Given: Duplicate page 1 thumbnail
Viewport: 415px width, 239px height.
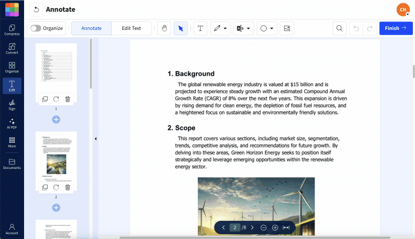Looking at the screenshot, I should coord(45,99).
